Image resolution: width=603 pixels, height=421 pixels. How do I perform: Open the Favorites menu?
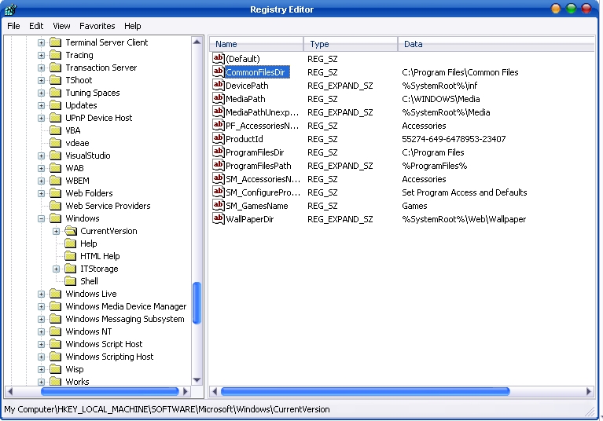tap(97, 26)
